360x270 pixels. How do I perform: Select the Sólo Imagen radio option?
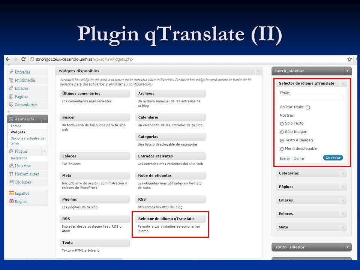click(282, 132)
